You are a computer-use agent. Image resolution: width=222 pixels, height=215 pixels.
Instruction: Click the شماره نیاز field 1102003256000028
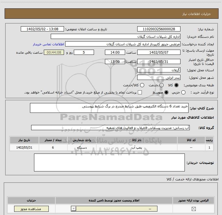(159, 29)
